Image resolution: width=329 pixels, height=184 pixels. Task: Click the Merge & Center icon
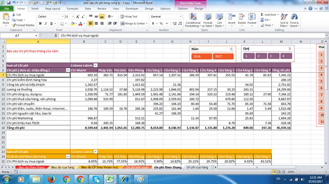coord(122,24)
